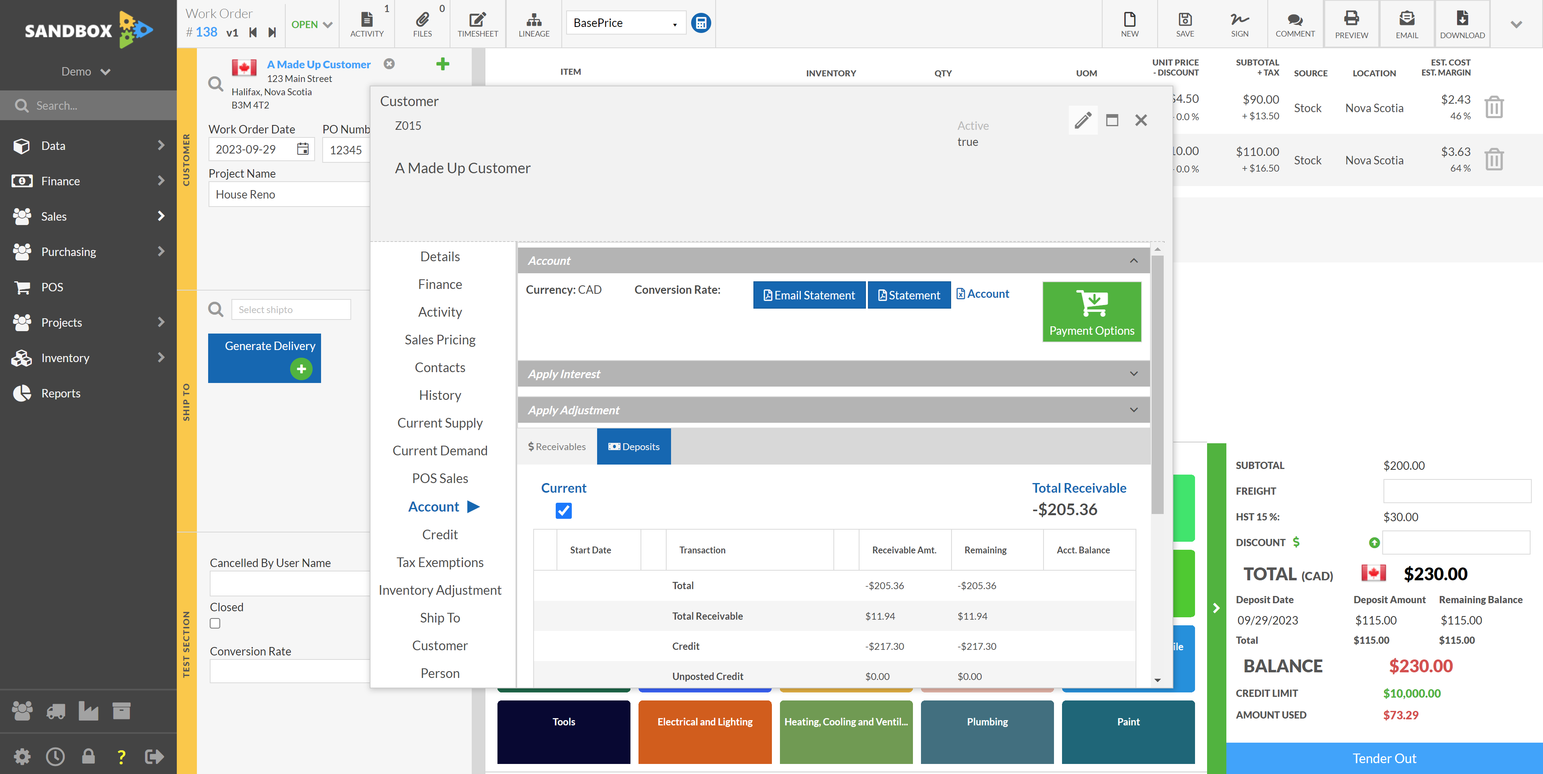Image resolution: width=1543 pixels, height=774 pixels.
Task: Click the Comment icon in toolbar
Action: click(x=1294, y=22)
